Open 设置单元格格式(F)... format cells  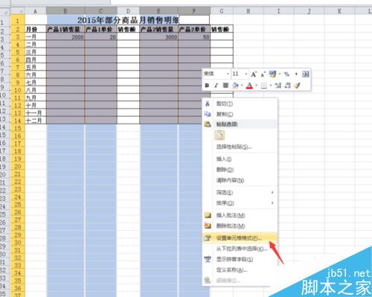(240, 238)
